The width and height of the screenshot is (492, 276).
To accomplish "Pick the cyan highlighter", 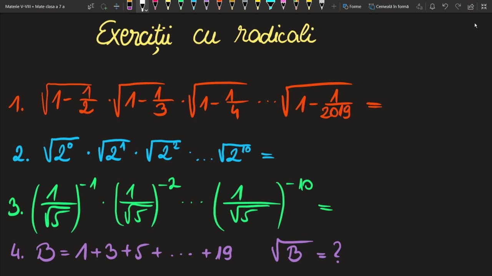I will click(x=271, y=5).
